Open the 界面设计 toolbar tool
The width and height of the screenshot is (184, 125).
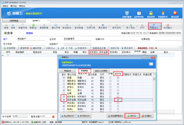tap(154, 26)
